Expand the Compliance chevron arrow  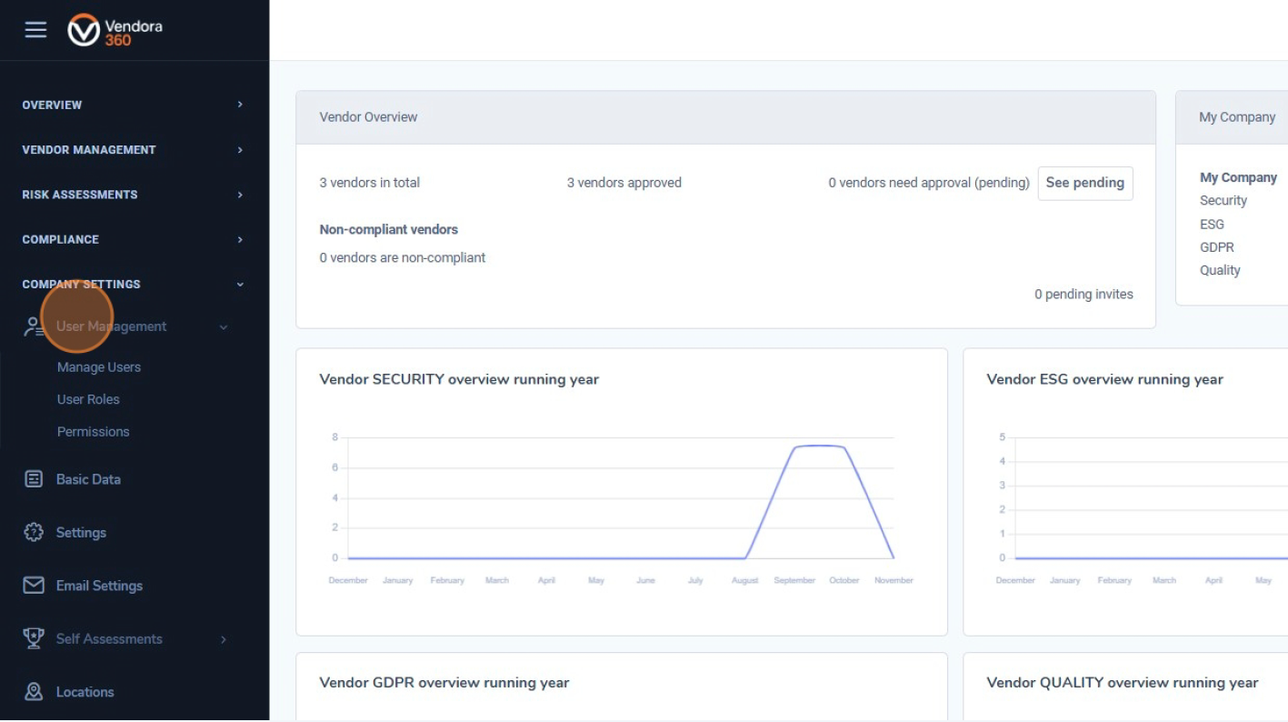[x=240, y=239]
